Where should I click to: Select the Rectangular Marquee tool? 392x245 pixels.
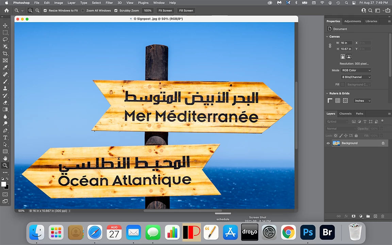click(x=5, y=33)
